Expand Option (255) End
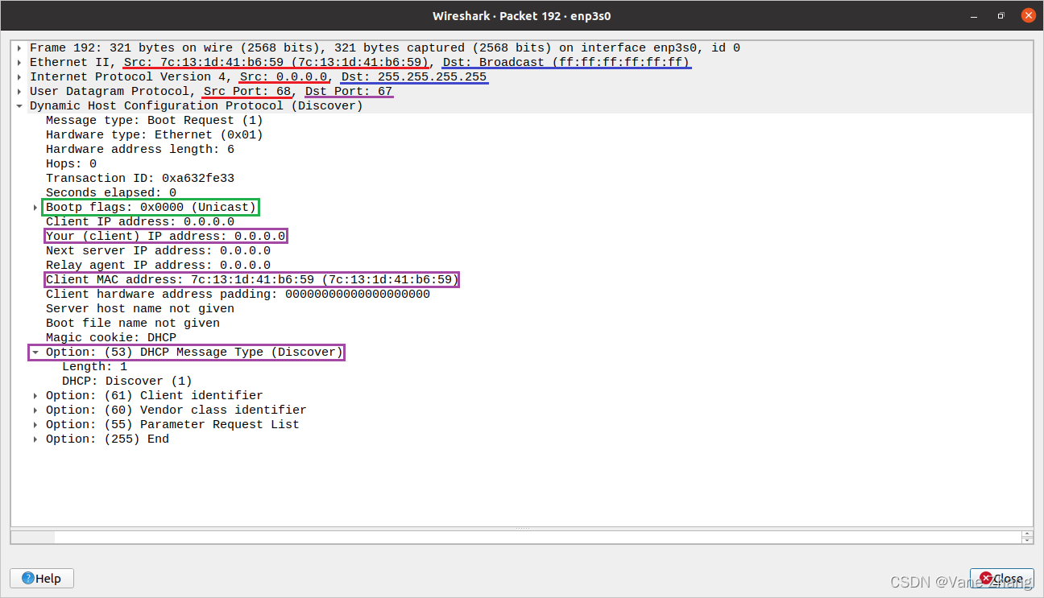Image resolution: width=1044 pixels, height=598 pixels. [x=35, y=439]
